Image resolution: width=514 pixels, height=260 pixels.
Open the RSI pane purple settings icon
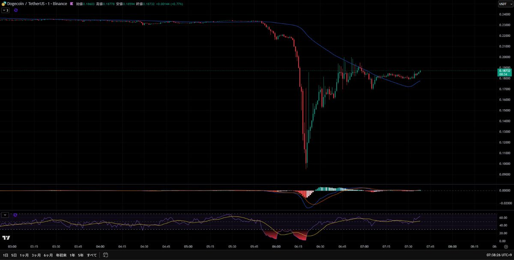16,215
